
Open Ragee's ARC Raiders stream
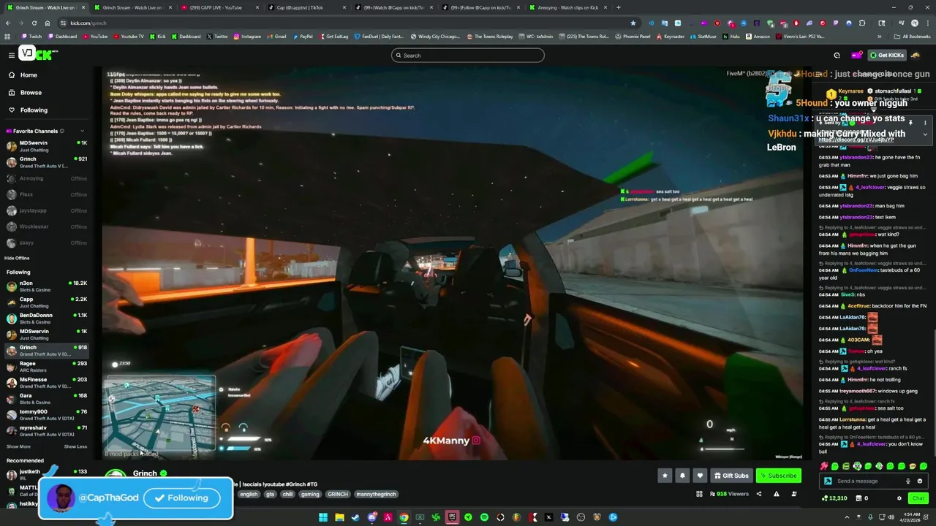(47, 367)
